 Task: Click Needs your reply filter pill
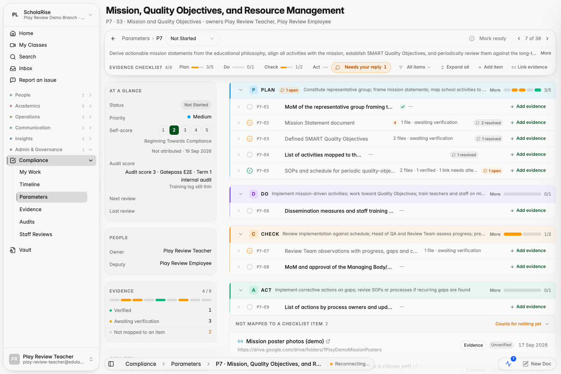[361, 67]
